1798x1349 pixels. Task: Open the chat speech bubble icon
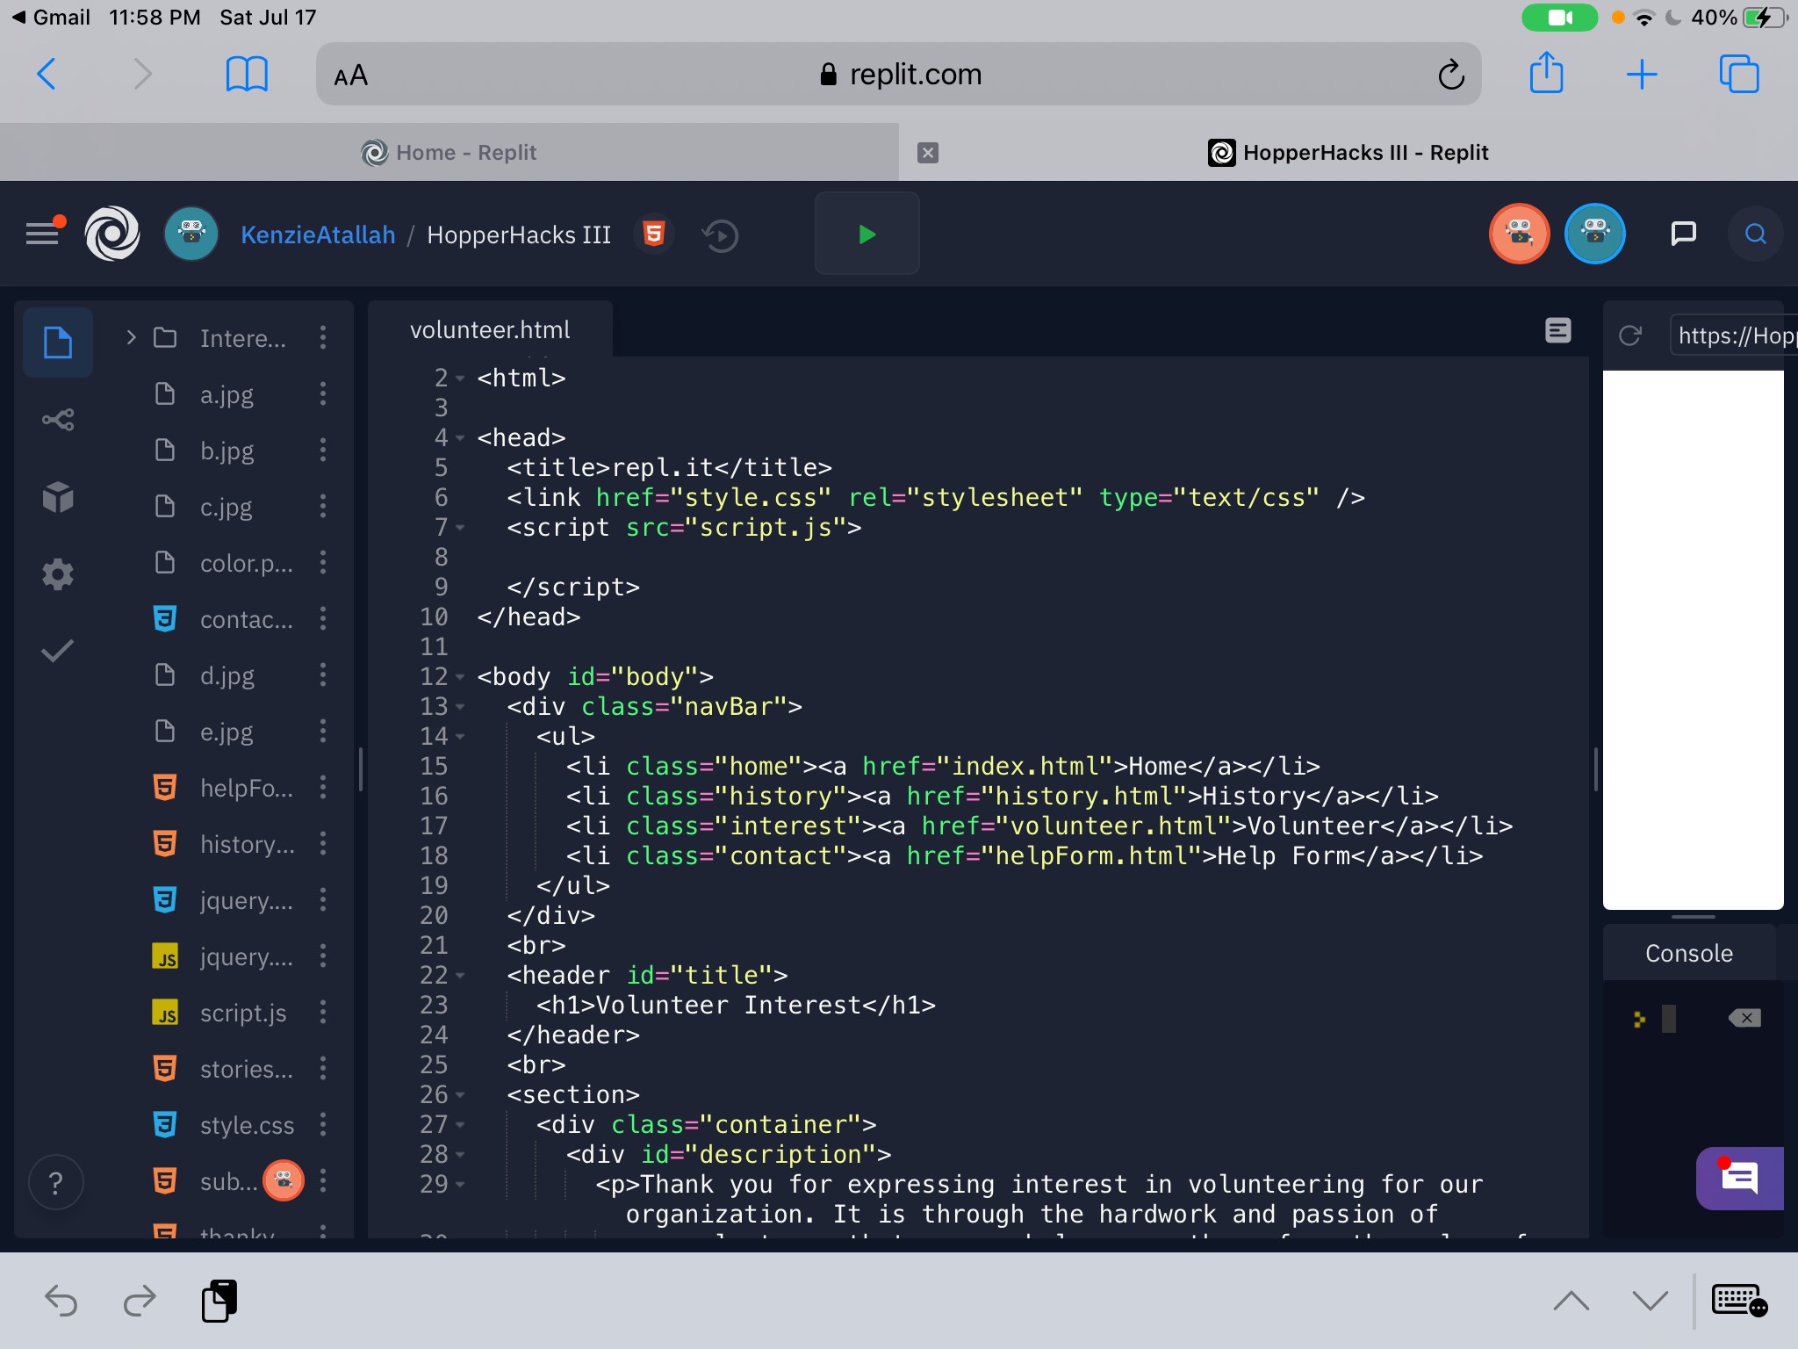(1683, 234)
